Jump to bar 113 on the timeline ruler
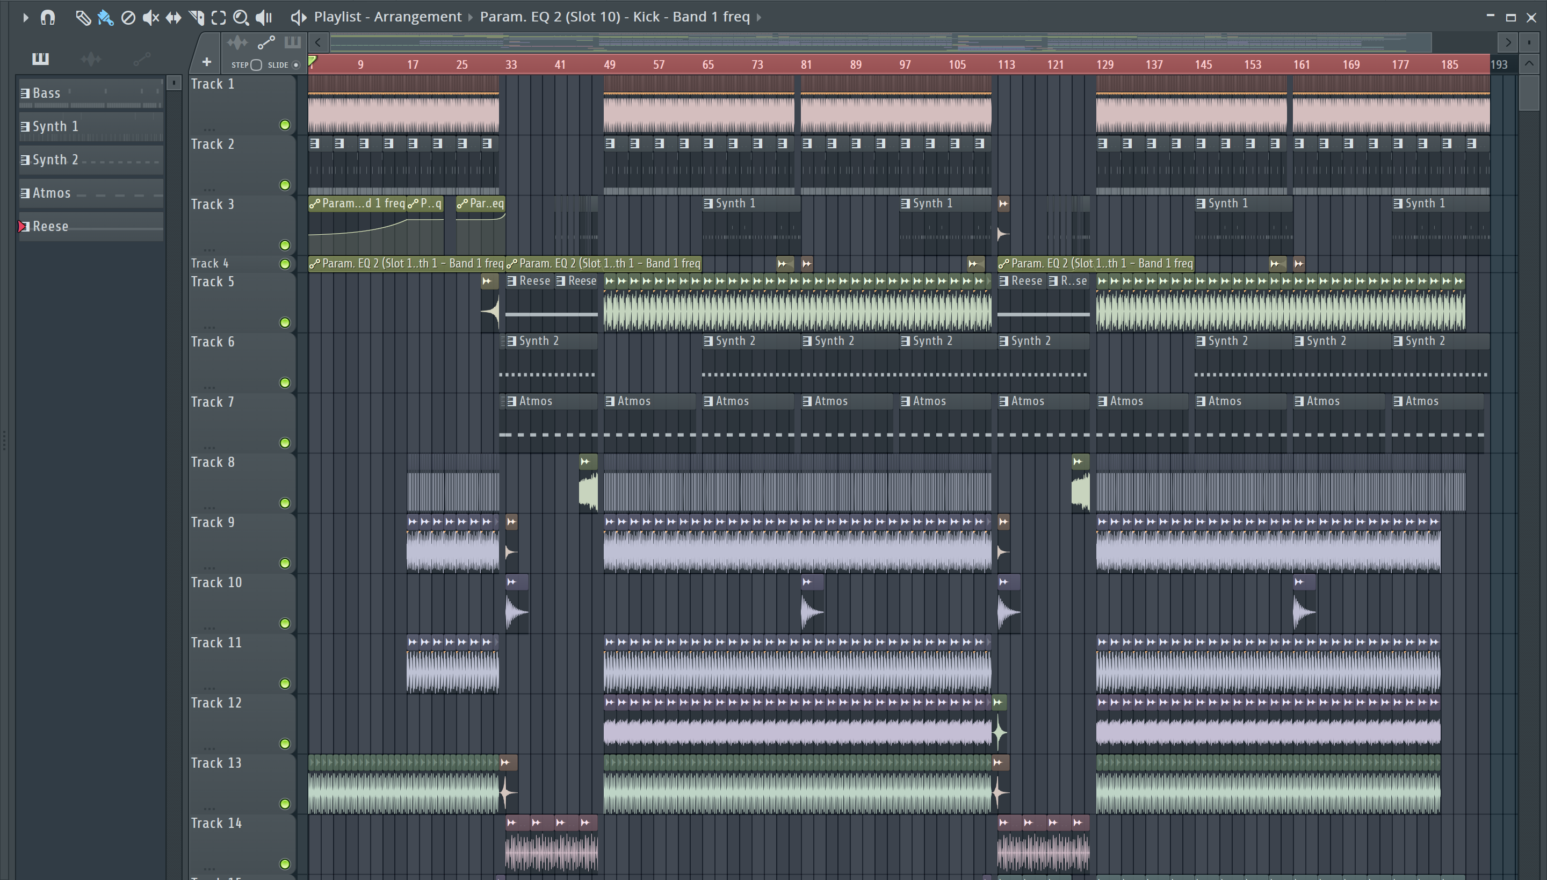The height and width of the screenshot is (880, 1547). (x=1006, y=64)
